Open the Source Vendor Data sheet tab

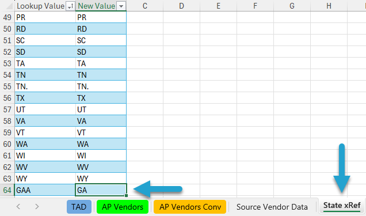tap(272, 207)
